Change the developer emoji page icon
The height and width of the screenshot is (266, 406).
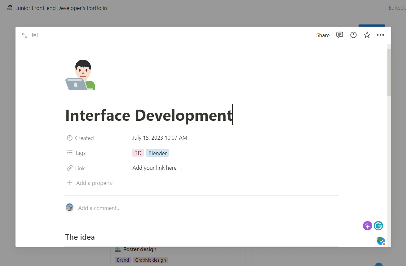coord(80,75)
